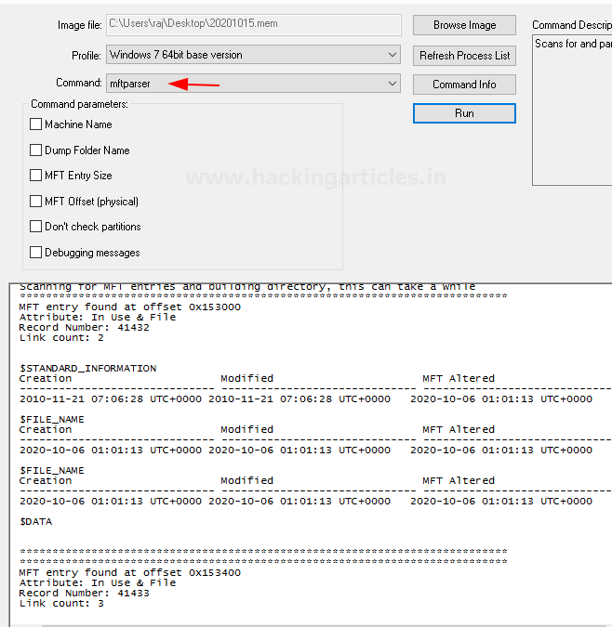Open Command Info for mftparser
Screen dimensions: 612x627
(x=464, y=85)
